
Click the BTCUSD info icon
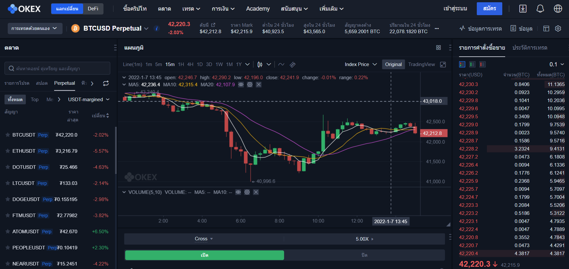(157, 28)
